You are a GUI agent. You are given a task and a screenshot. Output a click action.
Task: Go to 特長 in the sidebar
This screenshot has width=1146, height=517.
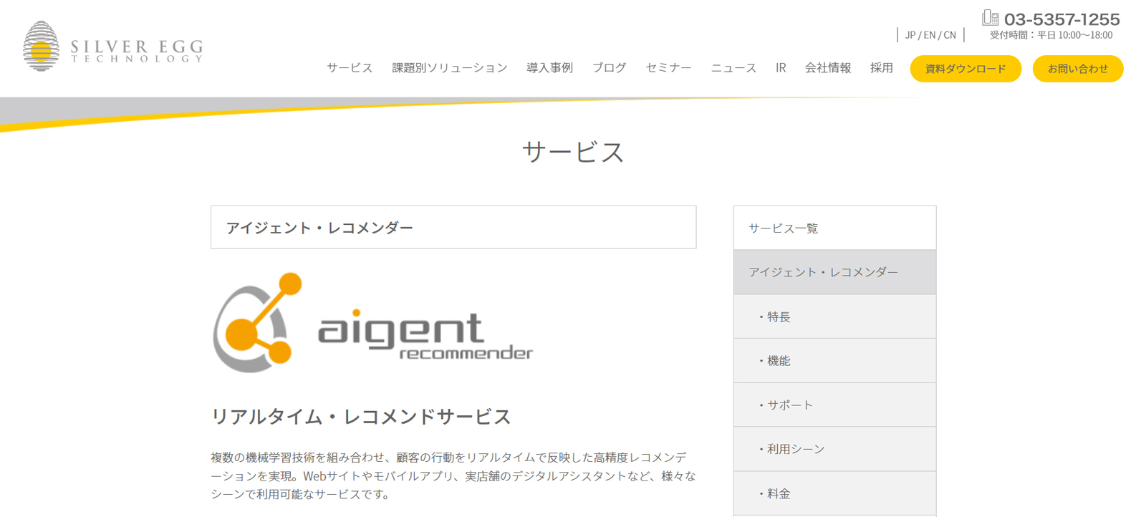tap(834, 317)
